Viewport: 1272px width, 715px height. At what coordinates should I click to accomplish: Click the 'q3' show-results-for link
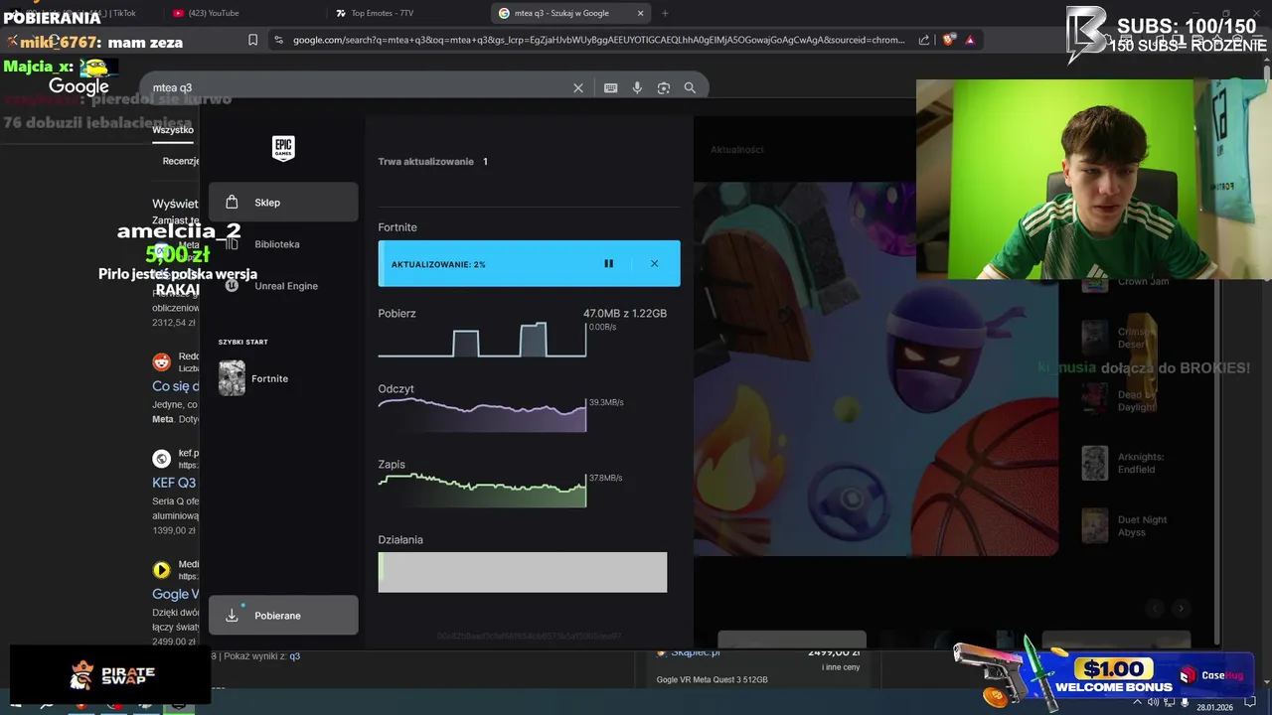tap(294, 656)
